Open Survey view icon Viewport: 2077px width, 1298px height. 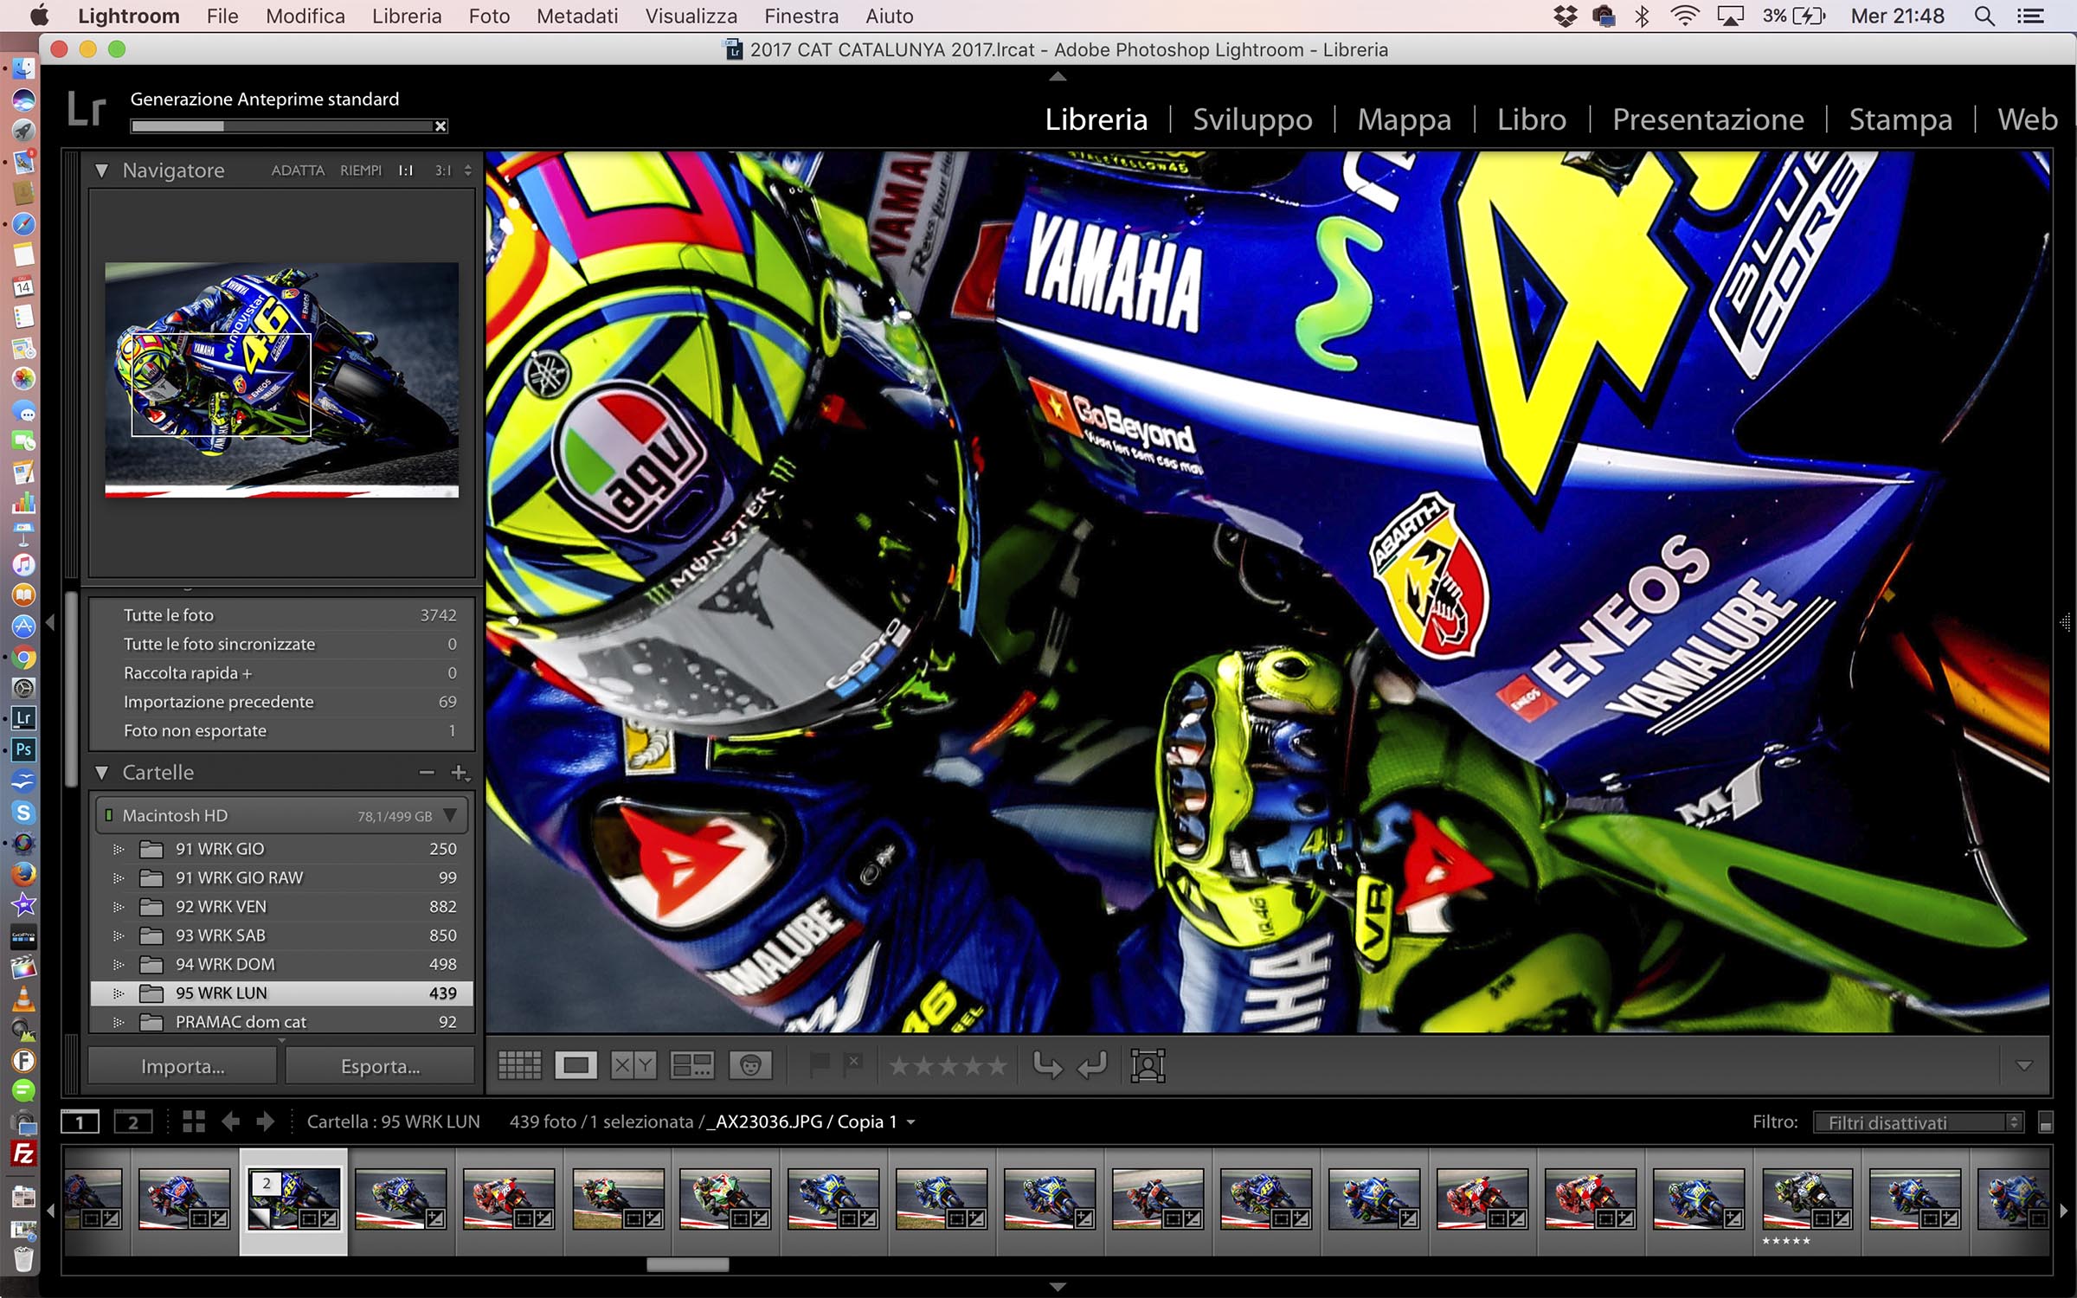692,1065
